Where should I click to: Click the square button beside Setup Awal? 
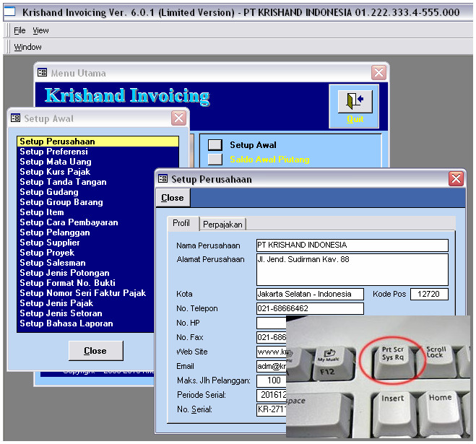pyautogui.click(x=215, y=145)
